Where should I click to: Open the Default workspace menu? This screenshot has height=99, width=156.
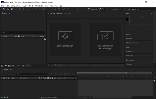[120, 9]
